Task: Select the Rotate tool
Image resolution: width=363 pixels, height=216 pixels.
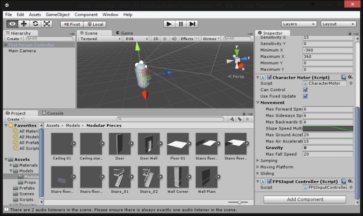Action: click(35, 24)
